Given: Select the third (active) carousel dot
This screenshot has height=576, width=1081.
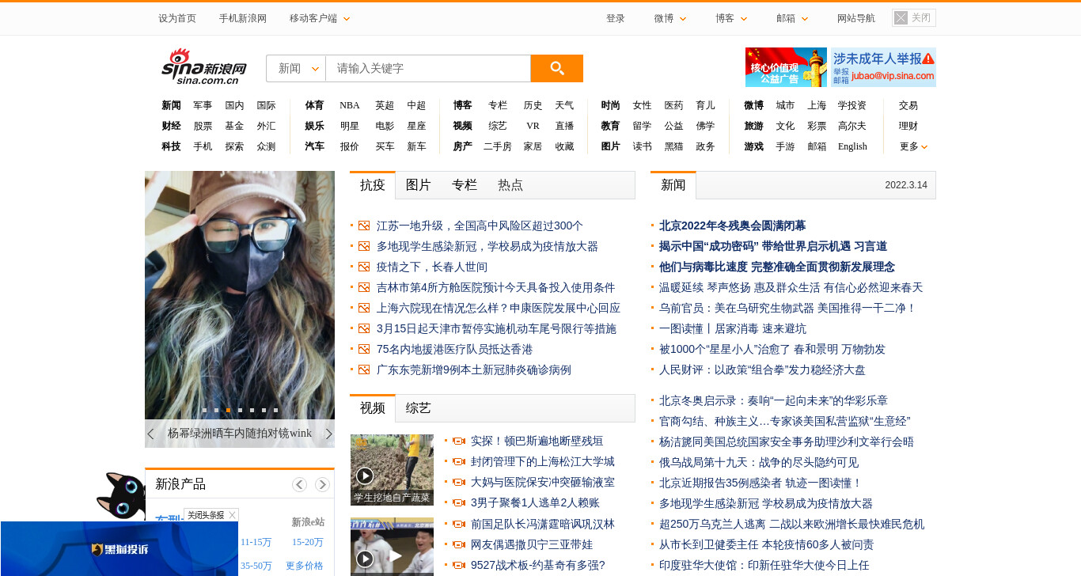Looking at the screenshot, I should [228, 410].
